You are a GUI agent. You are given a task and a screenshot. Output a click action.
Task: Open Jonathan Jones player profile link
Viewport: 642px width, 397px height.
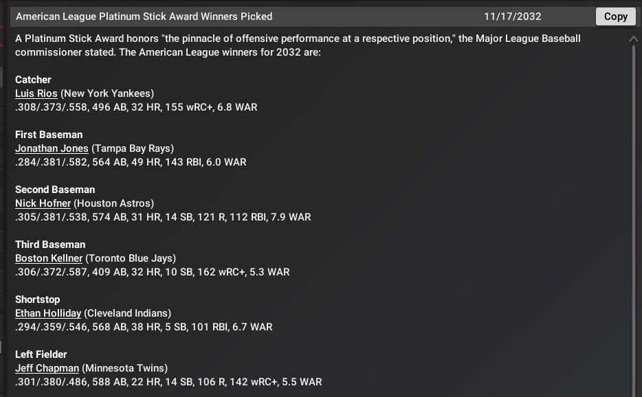(x=52, y=148)
